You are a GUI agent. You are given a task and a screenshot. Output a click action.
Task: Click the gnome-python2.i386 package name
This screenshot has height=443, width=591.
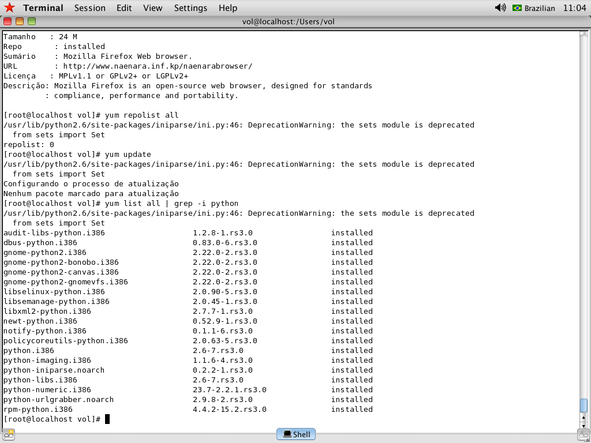click(45, 253)
